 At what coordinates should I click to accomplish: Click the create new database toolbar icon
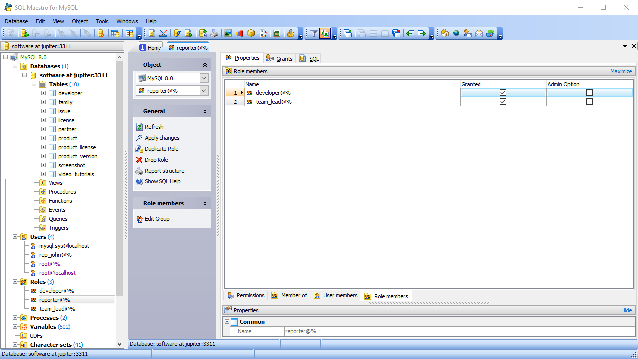tap(25, 33)
